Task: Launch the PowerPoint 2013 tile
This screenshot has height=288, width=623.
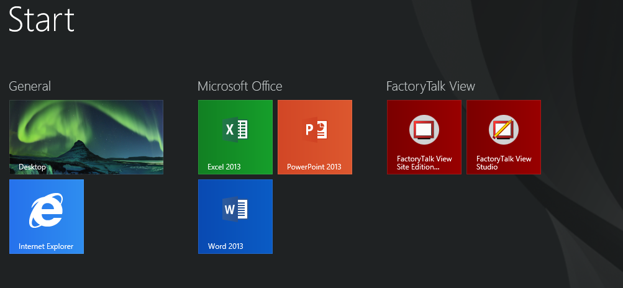Action: (315, 137)
